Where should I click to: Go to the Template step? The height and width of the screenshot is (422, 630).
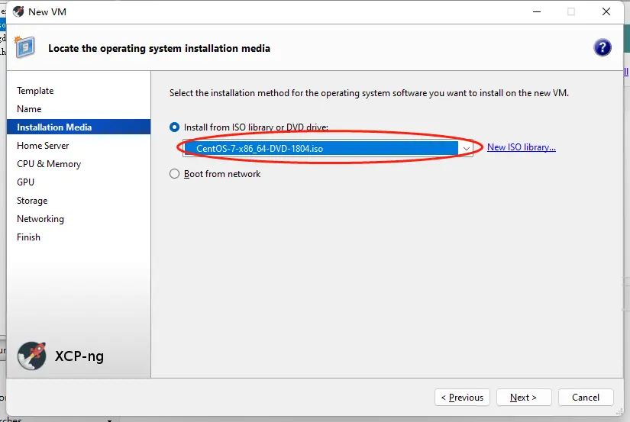click(x=35, y=91)
